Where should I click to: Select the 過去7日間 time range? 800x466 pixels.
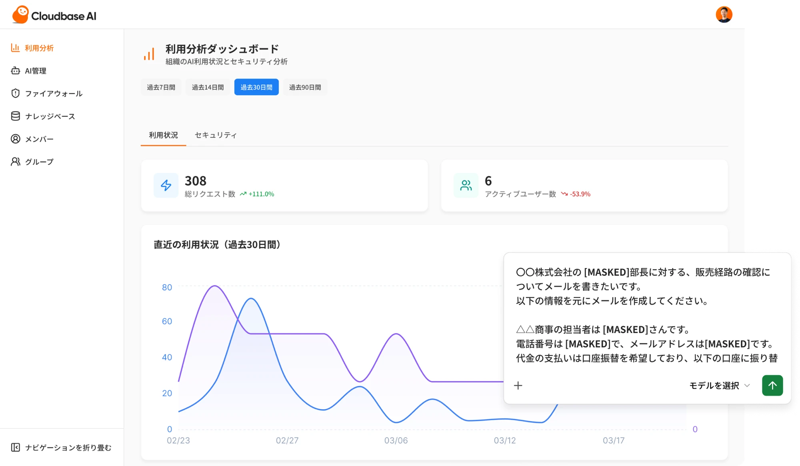[161, 87]
